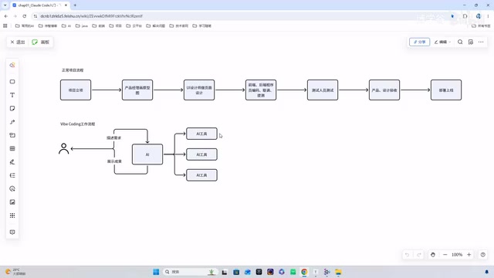Open the Windows Start menu

pos(156,272)
